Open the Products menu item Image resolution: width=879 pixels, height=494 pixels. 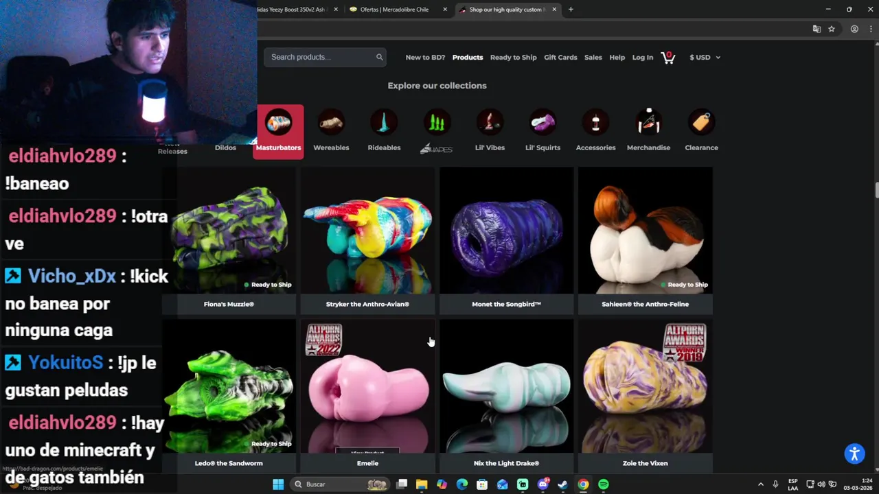(x=468, y=58)
